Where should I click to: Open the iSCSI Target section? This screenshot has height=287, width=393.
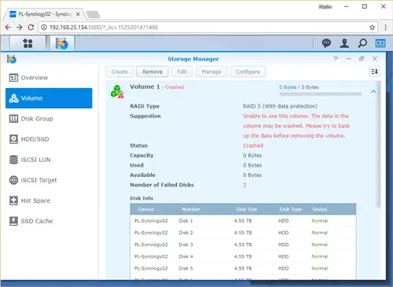pyautogui.click(x=49, y=180)
